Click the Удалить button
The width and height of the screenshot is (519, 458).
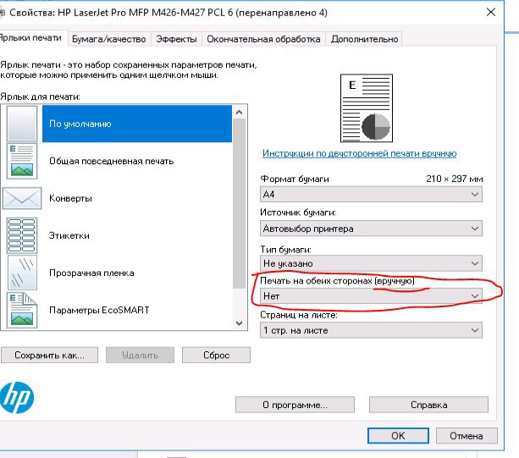pyautogui.click(x=140, y=355)
